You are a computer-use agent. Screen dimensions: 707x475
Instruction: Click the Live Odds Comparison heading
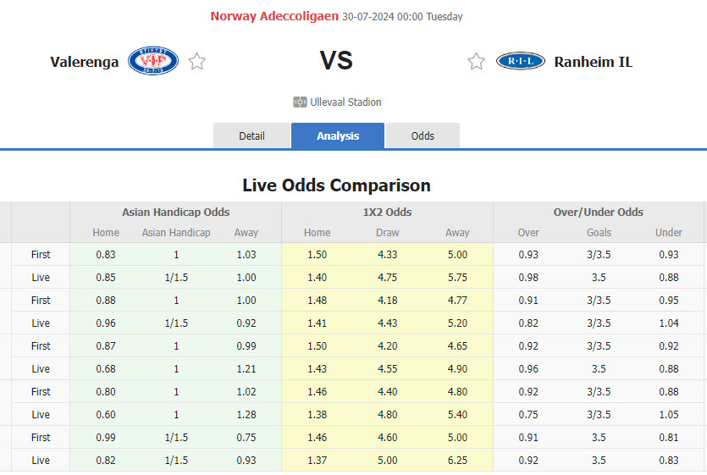336,185
